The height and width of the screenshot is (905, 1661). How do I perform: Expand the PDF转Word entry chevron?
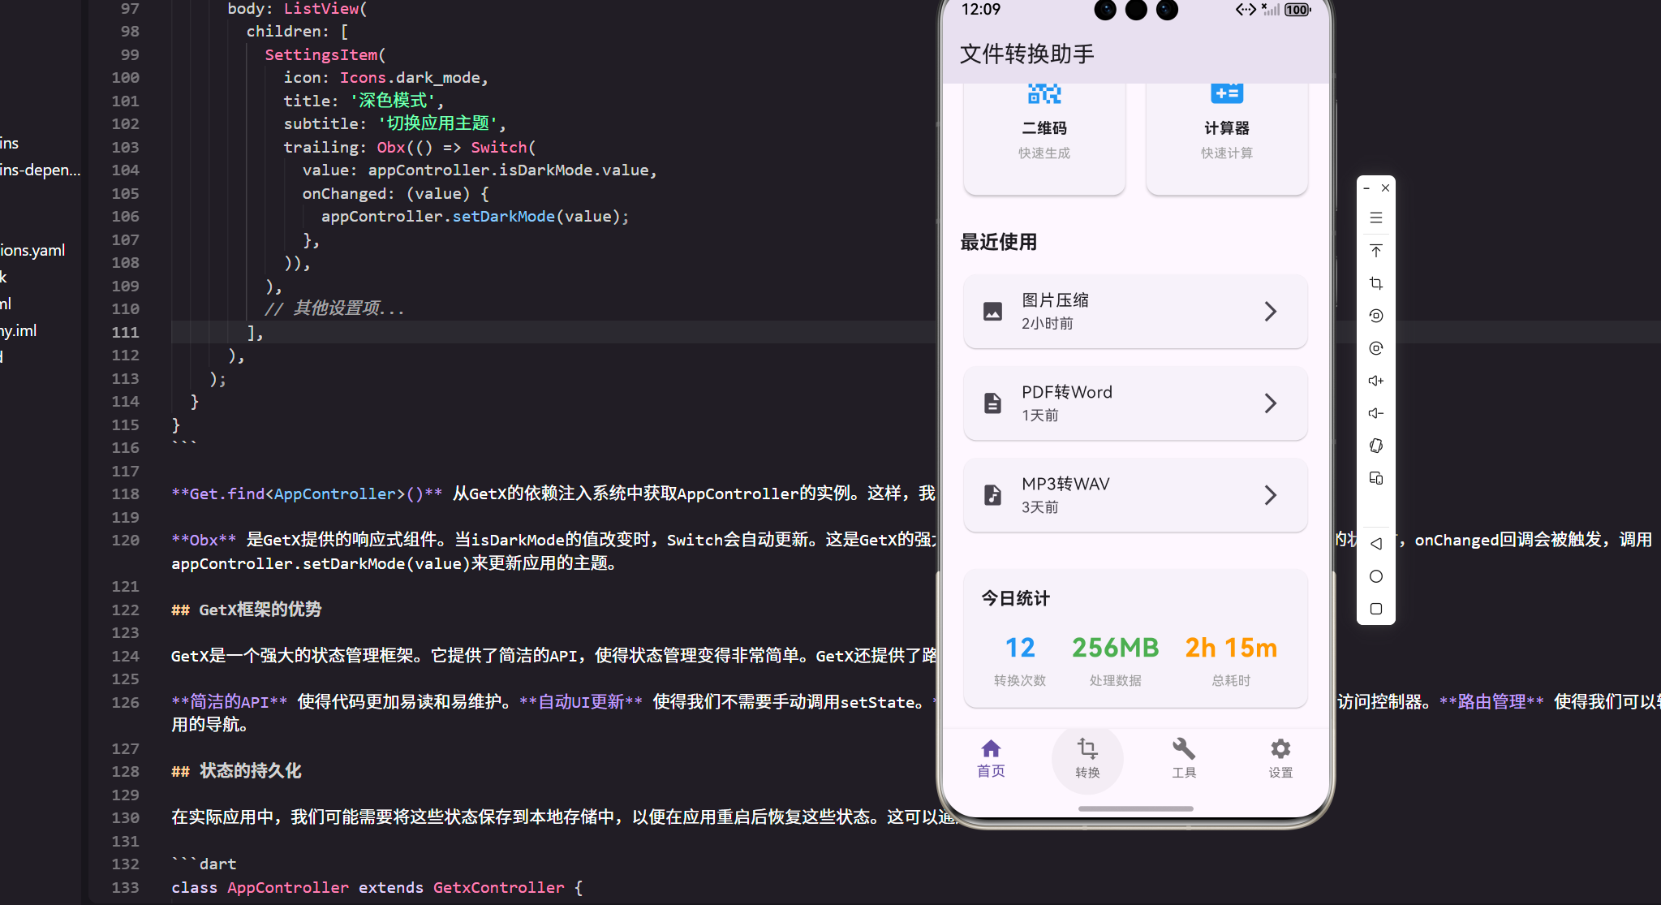pyautogui.click(x=1271, y=403)
